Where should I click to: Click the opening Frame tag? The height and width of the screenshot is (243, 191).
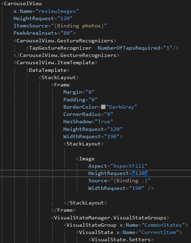click(60, 85)
